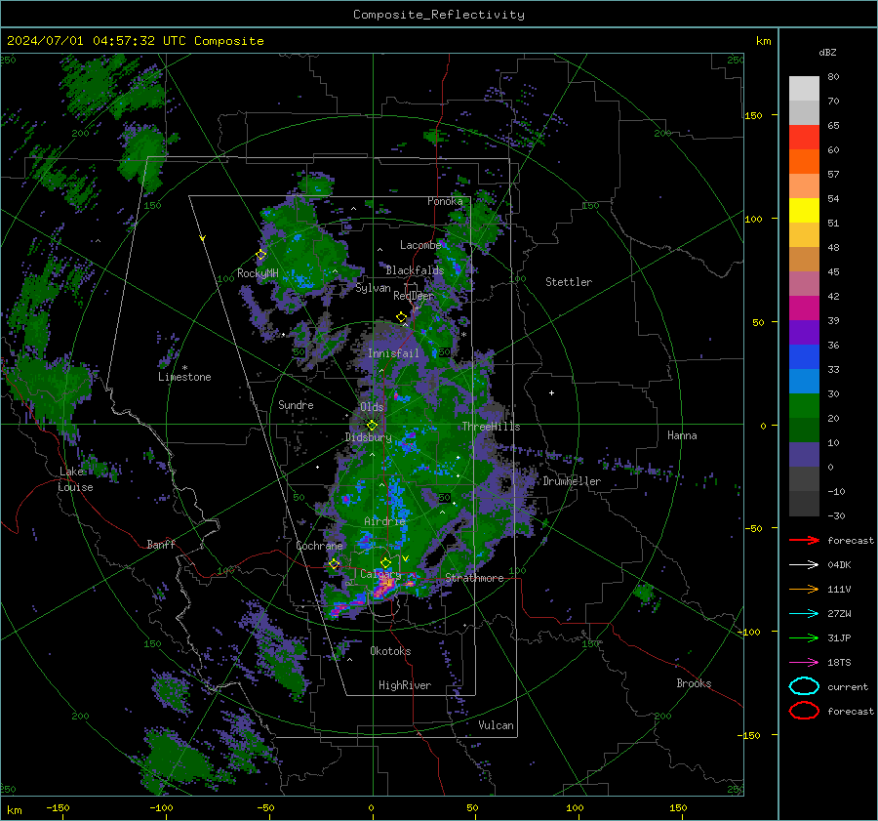
Task: Click the yellow diamond marker below Cochrane
Action: tap(335, 564)
